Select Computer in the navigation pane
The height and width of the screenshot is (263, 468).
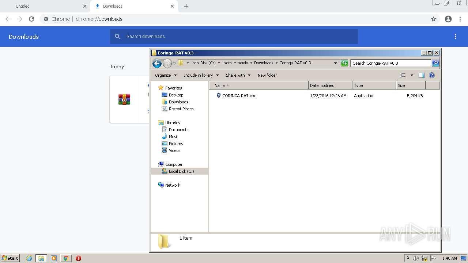(174, 164)
